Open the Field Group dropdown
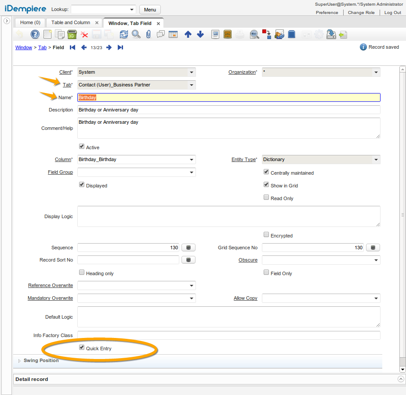This screenshot has height=395, width=406. point(191,172)
